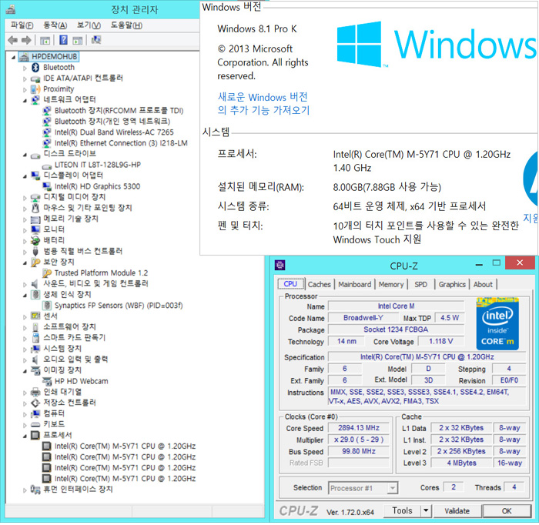Select the 모니터 category icon
The image size is (539, 525).
(x=35, y=229)
